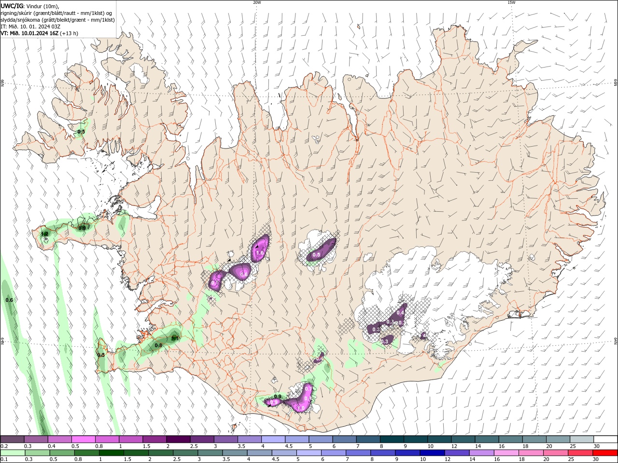Pick the dark purple 2 swatch in snow legend
This screenshot has height=463, width=618.
[178, 439]
